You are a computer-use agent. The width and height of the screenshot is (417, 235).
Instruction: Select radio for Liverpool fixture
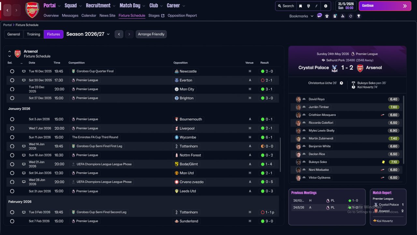[12, 128]
